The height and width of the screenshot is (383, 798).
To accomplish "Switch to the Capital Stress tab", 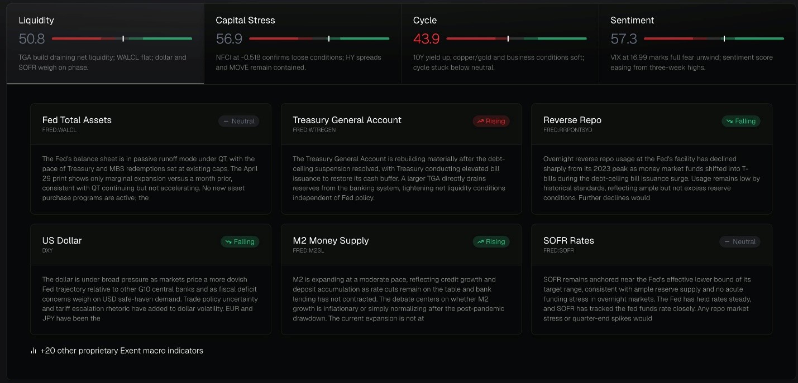I will [x=302, y=44].
